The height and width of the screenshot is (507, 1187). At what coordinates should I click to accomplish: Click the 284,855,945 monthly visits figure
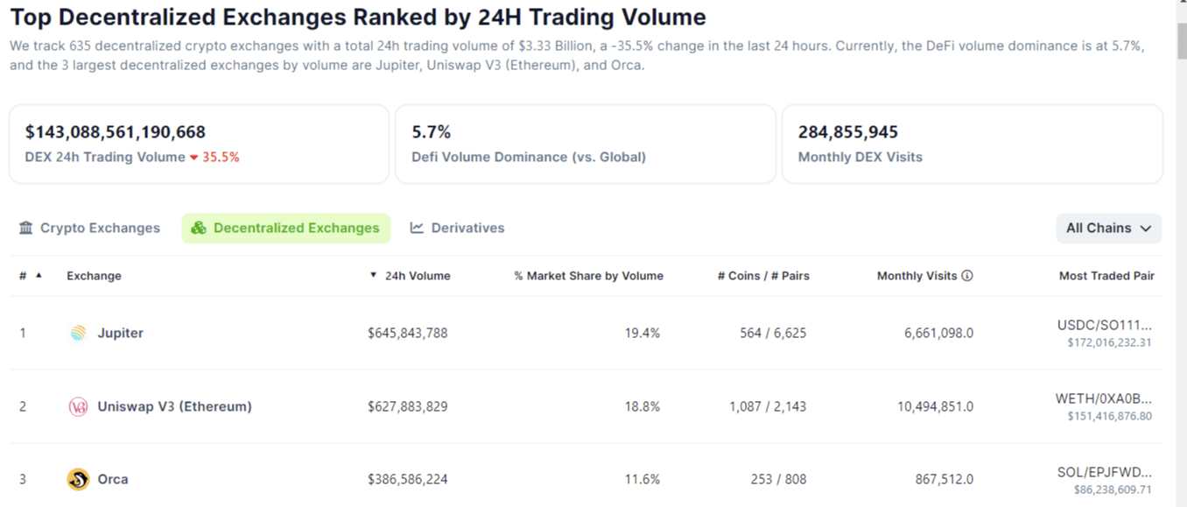pyautogui.click(x=848, y=132)
